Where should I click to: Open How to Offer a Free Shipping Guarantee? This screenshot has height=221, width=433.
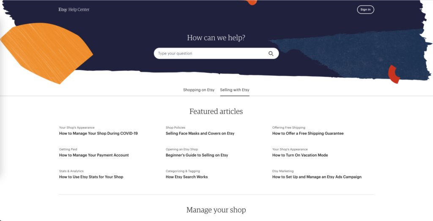pyautogui.click(x=308, y=133)
